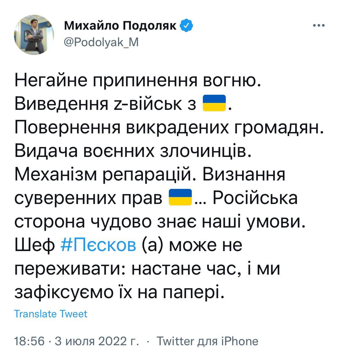Click the Ukrainian flag emoji after суверенних прав
The height and width of the screenshot is (358, 340).
pyautogui.click(x=180, y=198)
